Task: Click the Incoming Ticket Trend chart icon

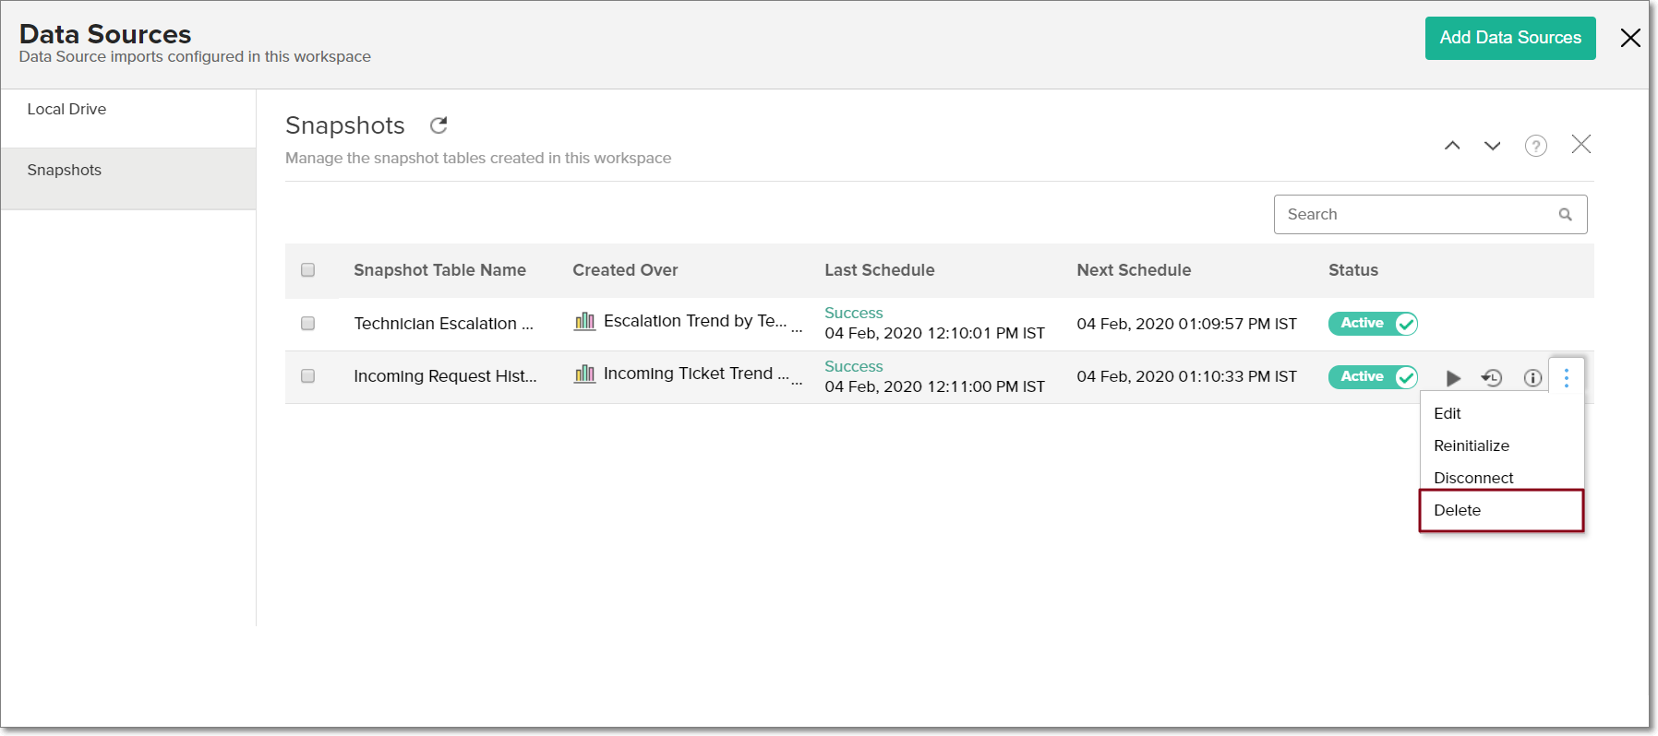Action: click(x=584, y=374)
